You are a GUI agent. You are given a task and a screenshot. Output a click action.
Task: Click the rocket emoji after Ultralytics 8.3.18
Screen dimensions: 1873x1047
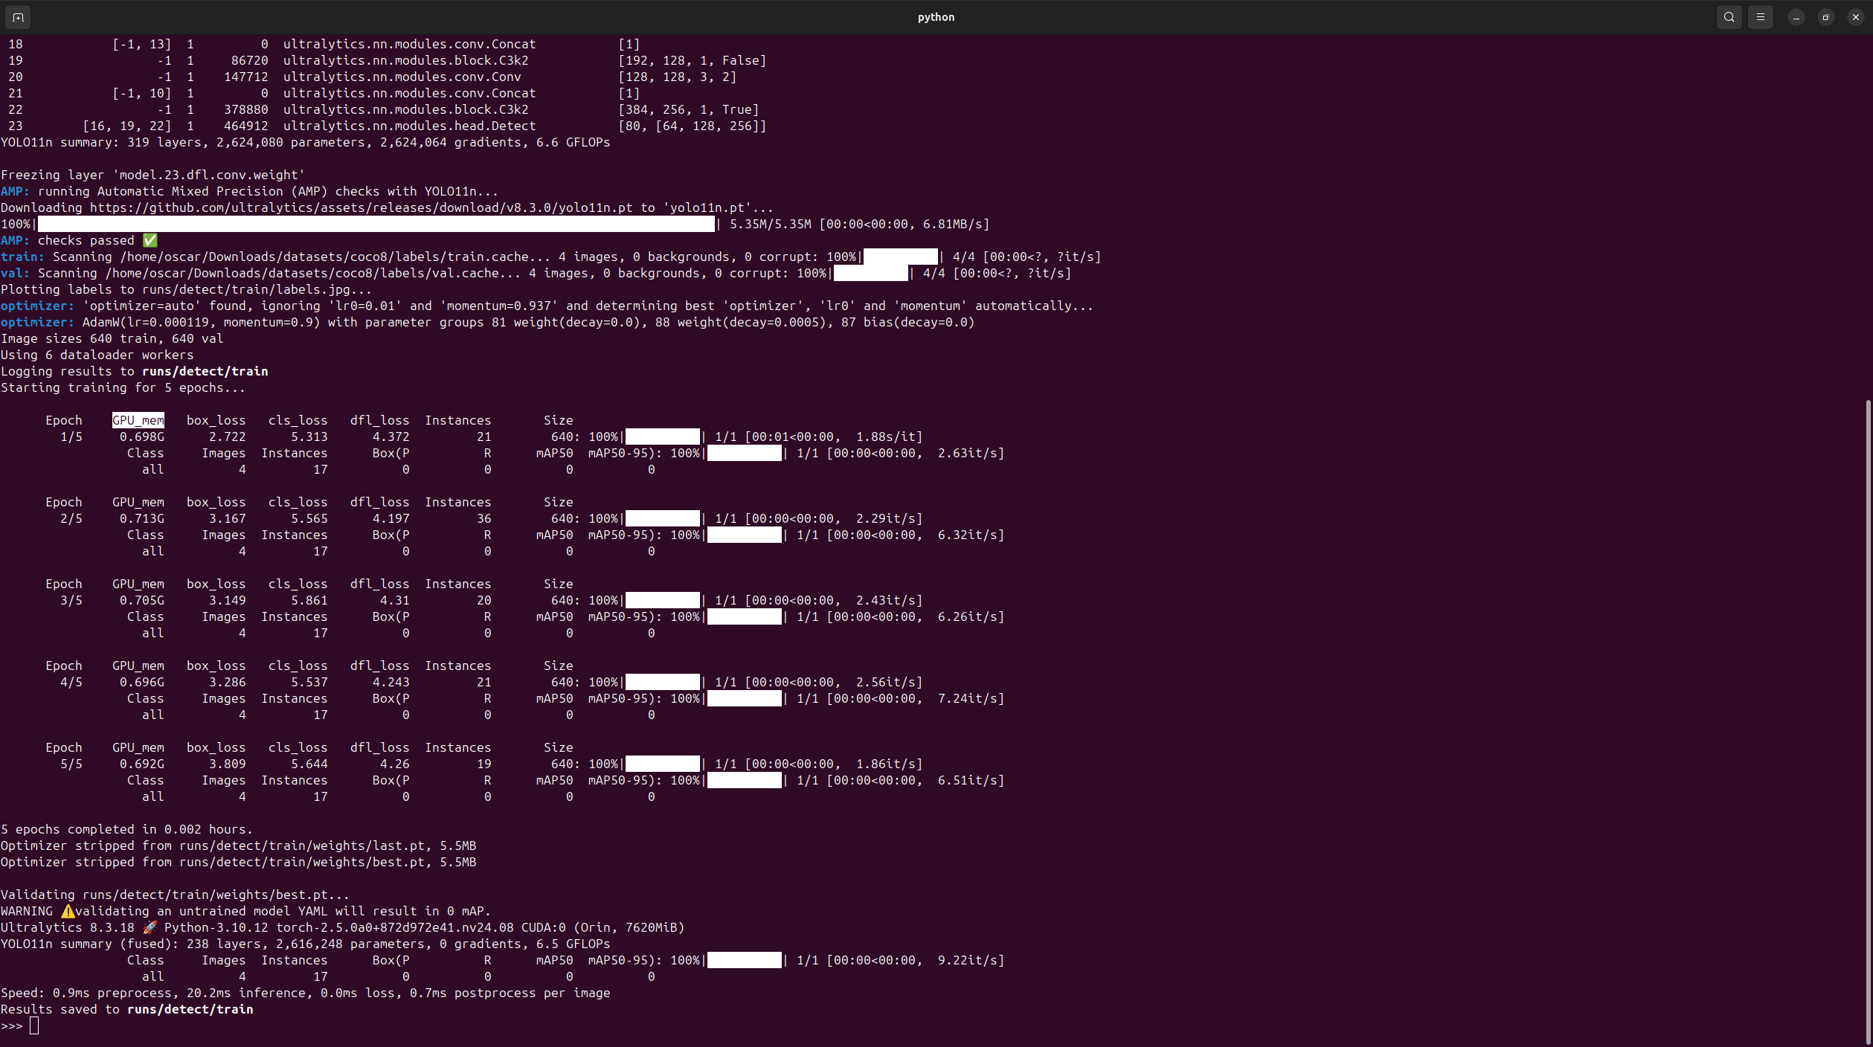[150, 927]
